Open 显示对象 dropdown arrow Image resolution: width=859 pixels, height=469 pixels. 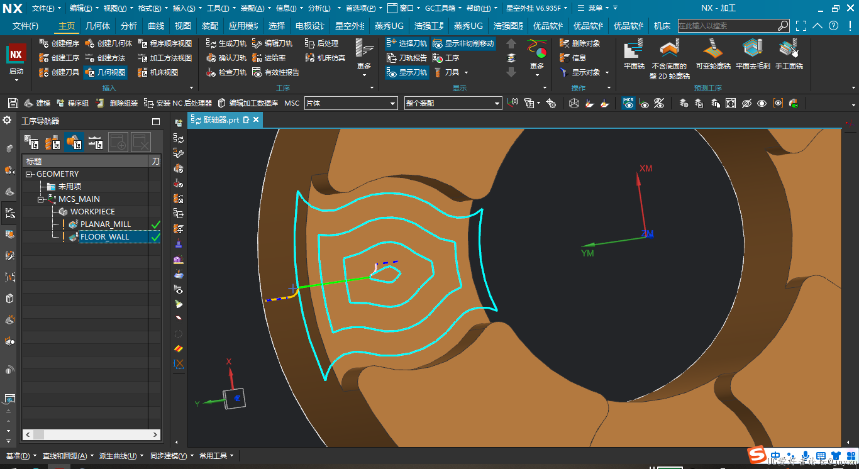(607, 72)
